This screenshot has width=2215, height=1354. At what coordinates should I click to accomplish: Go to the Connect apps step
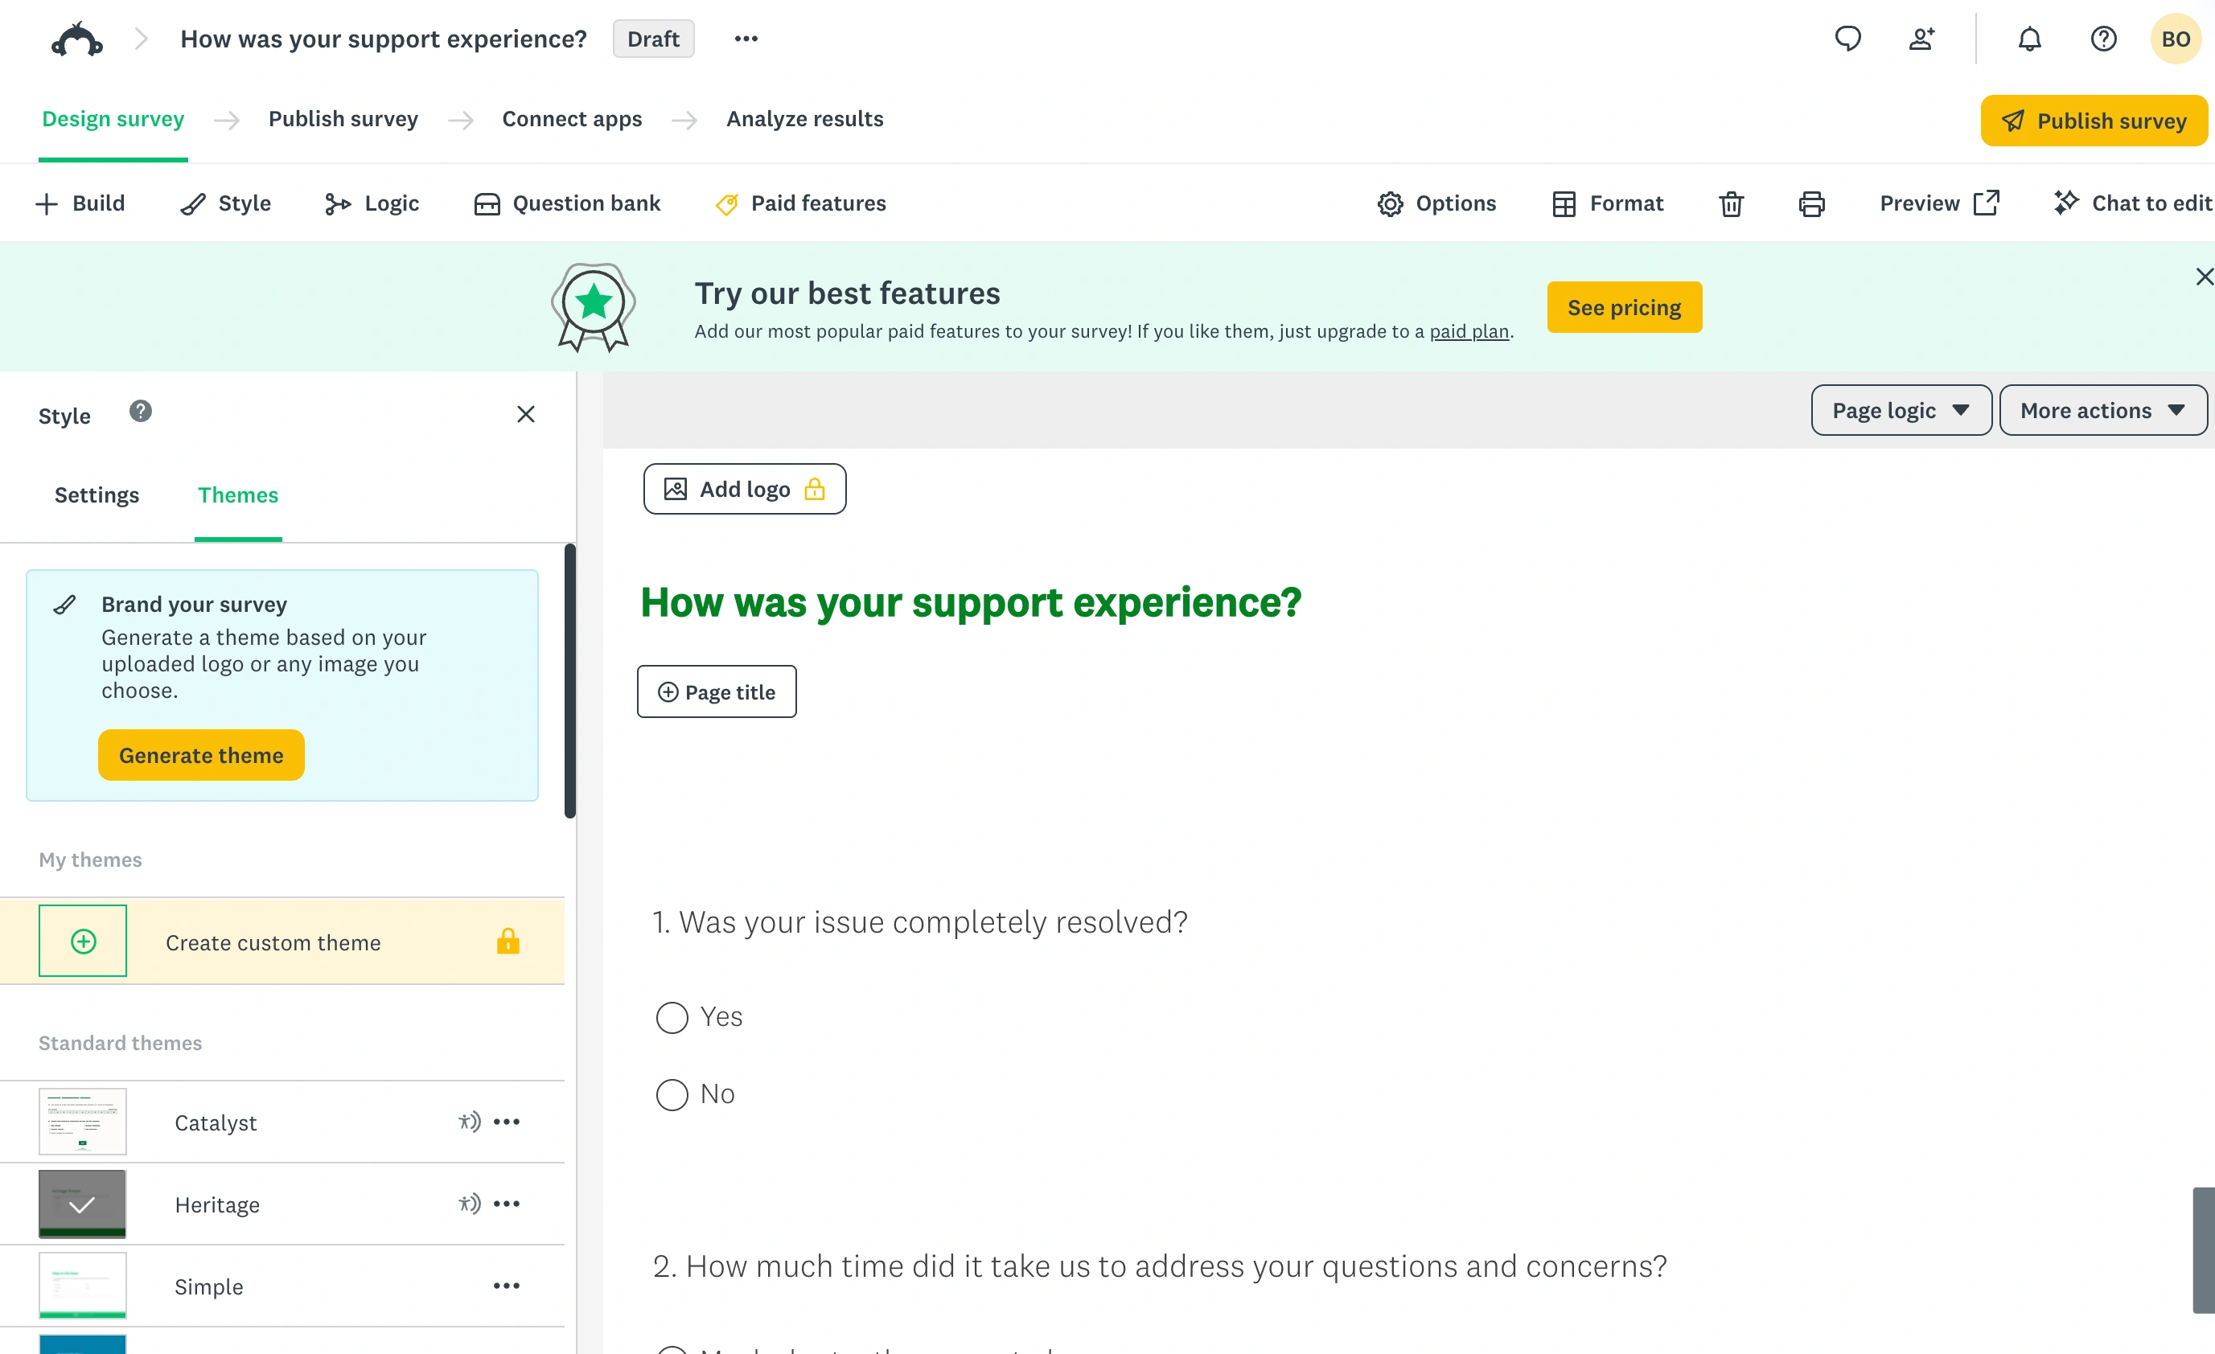pos(572,119)
